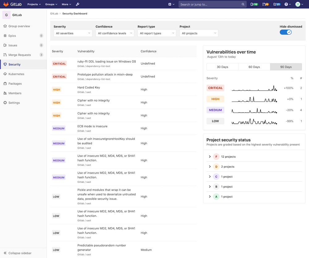Open the GitLab fox logo home link
309x258 pixels.
[6, 4]
